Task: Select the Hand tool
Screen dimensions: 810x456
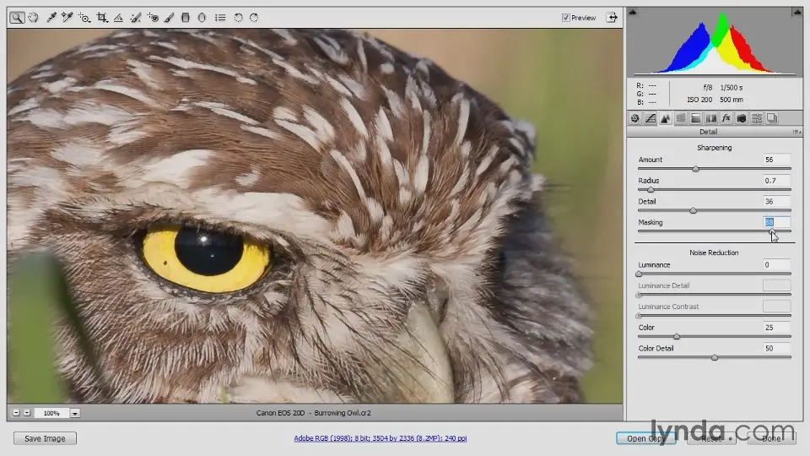Action: (x=34, y=17)
